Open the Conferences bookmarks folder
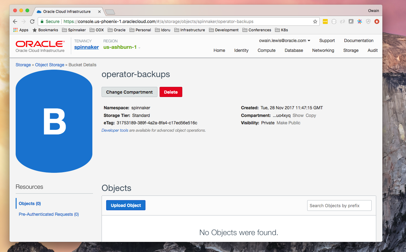This screenshot has height=252, width=406. pyautogui.click(x=257, y=30)
